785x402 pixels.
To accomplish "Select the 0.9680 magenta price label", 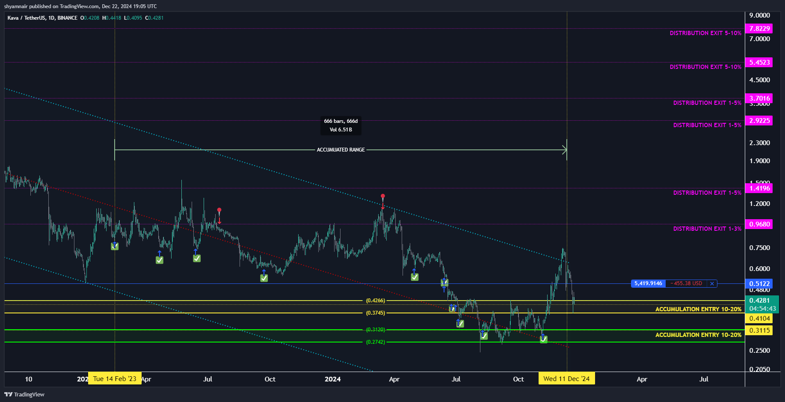I will [759, 224].
